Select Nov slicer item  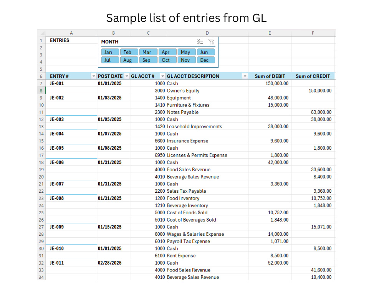pyautogui.click(x=187, y=60)
